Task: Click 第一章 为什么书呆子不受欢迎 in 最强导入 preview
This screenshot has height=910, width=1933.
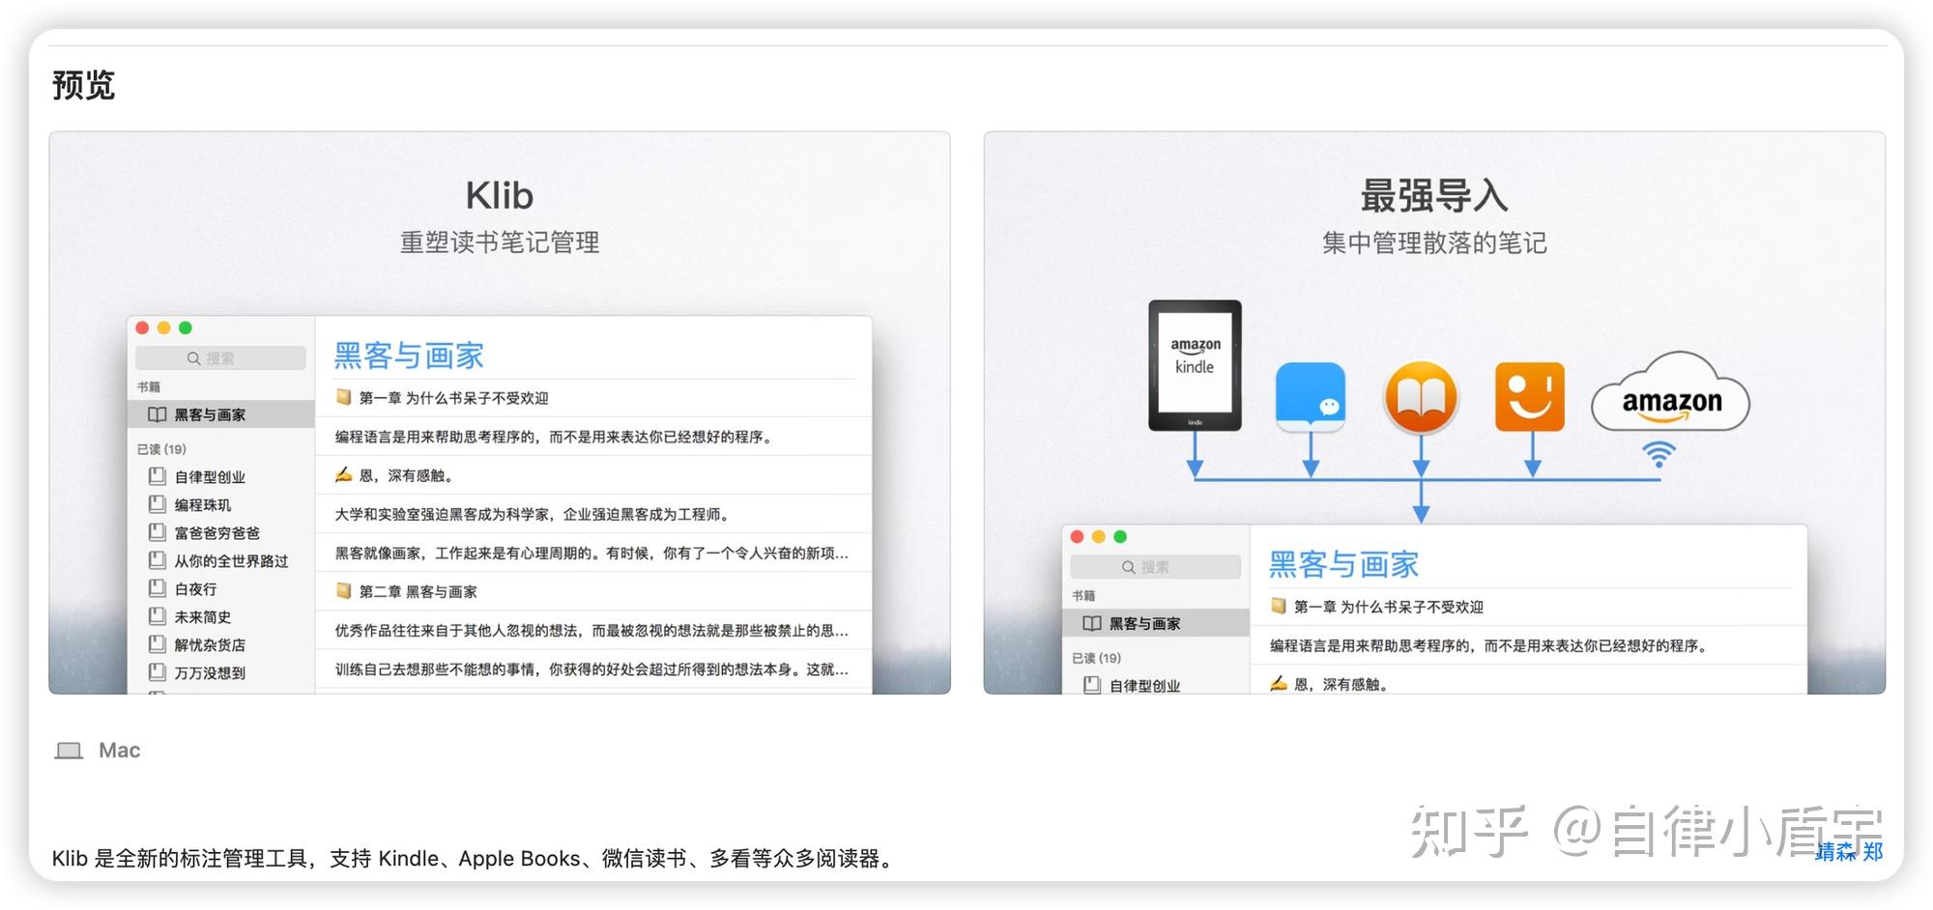Action: pyautogui.click(x=1388, y=607)
